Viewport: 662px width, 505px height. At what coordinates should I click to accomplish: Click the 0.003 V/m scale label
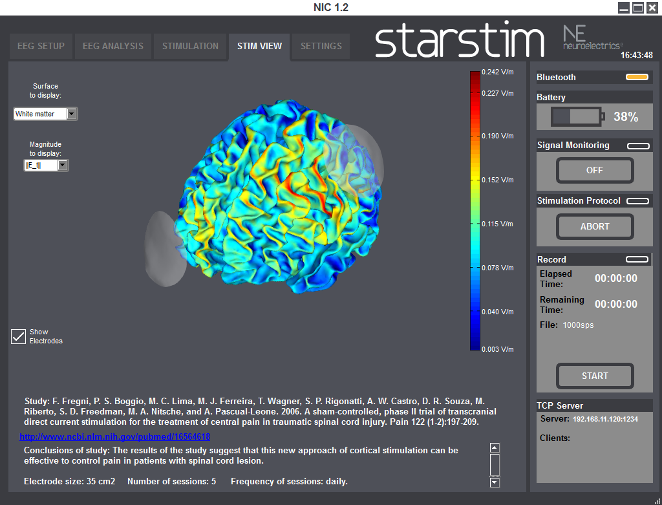tap(498, 349)
